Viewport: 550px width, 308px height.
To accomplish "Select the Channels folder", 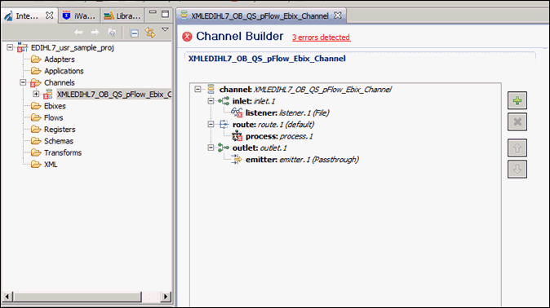I will (60, 82).
